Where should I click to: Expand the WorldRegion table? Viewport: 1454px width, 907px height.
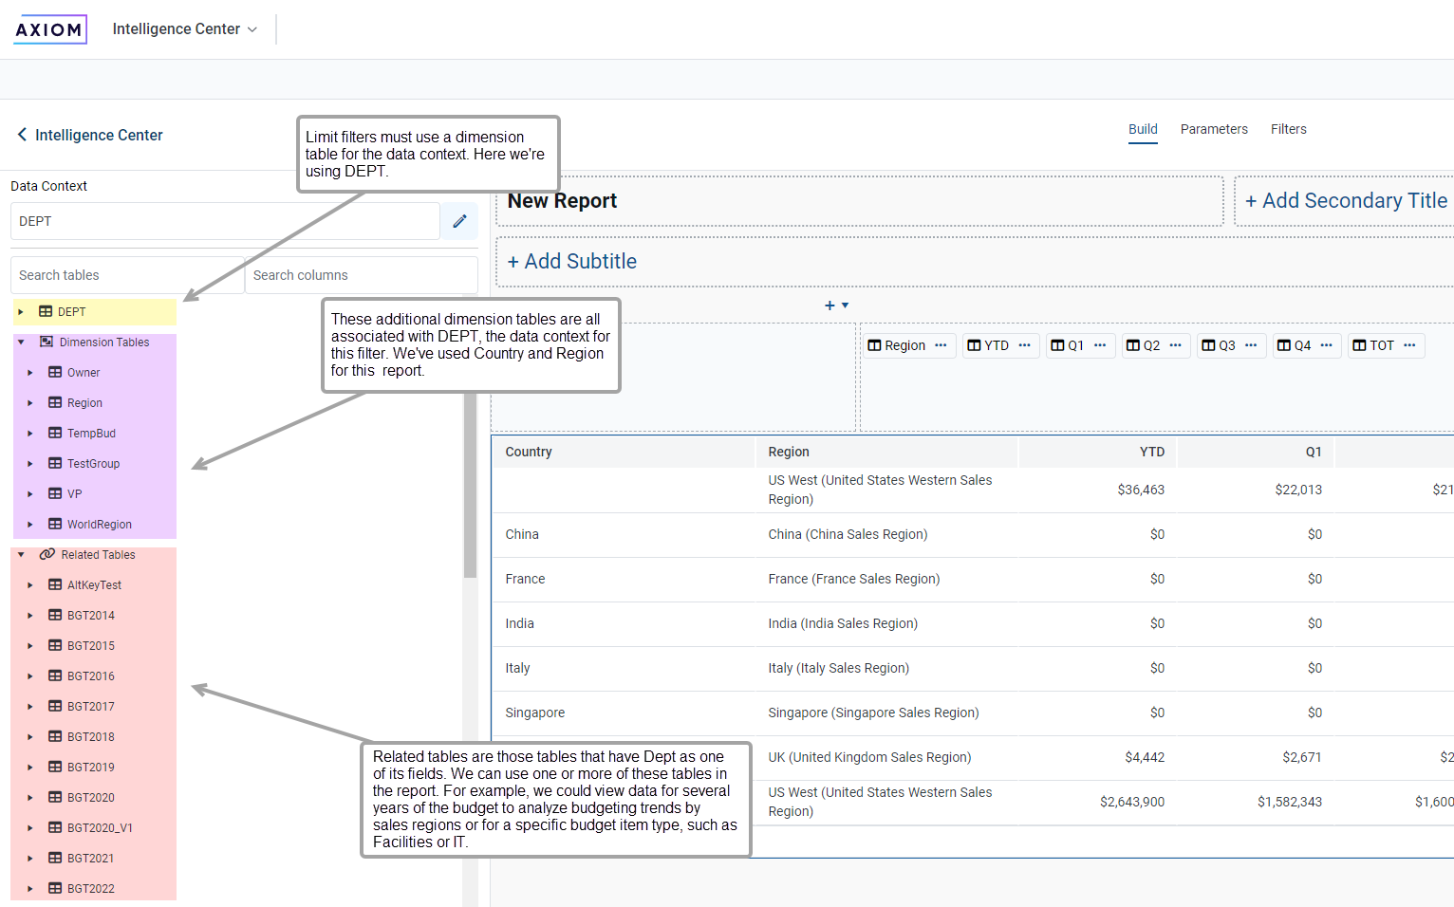(30, 525)
